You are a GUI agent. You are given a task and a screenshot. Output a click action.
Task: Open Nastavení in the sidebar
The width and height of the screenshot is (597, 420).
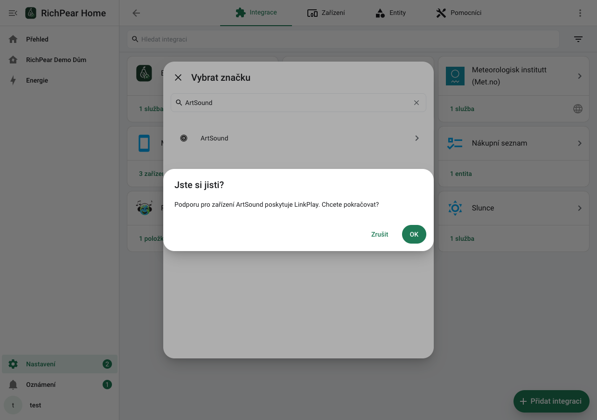click(60, 364)
